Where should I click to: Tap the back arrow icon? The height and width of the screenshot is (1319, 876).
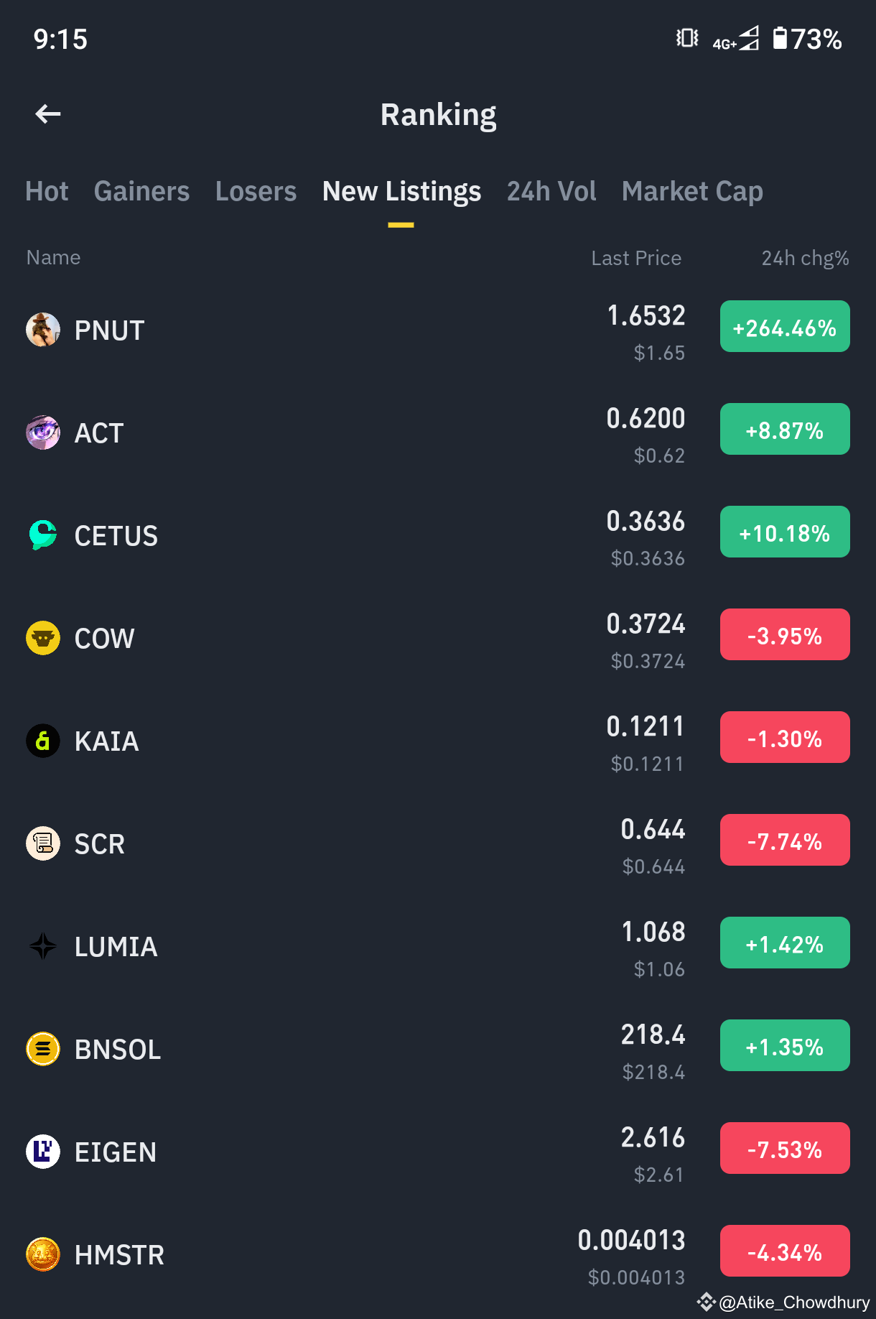coord(48,114)
